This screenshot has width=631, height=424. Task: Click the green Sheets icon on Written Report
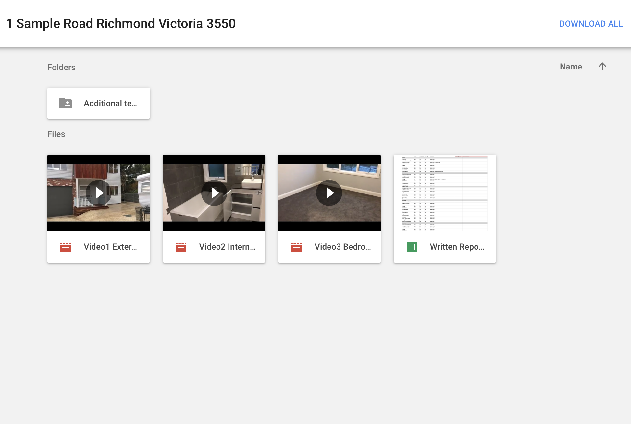[x=411, y=247]
